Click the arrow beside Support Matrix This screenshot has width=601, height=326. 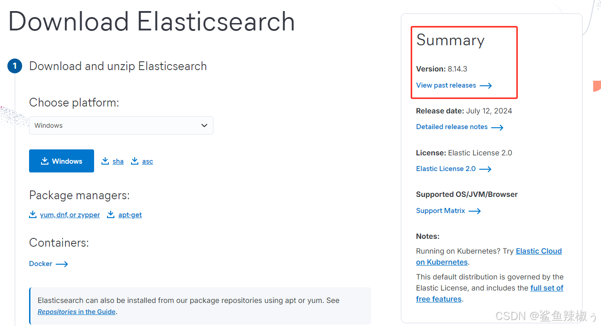point(475,211)
